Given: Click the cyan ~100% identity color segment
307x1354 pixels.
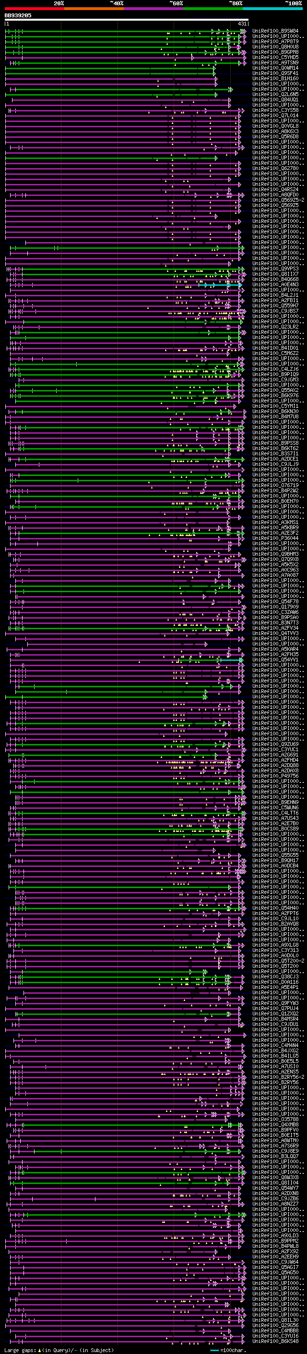Looking at the screenshot, I should [273, 9].
